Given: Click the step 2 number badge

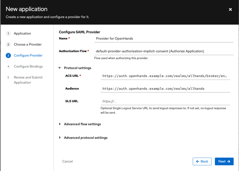Looking at the screenshot, I should click(8, 45).
